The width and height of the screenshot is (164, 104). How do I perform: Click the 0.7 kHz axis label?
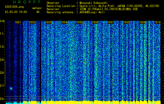(2, 86)
